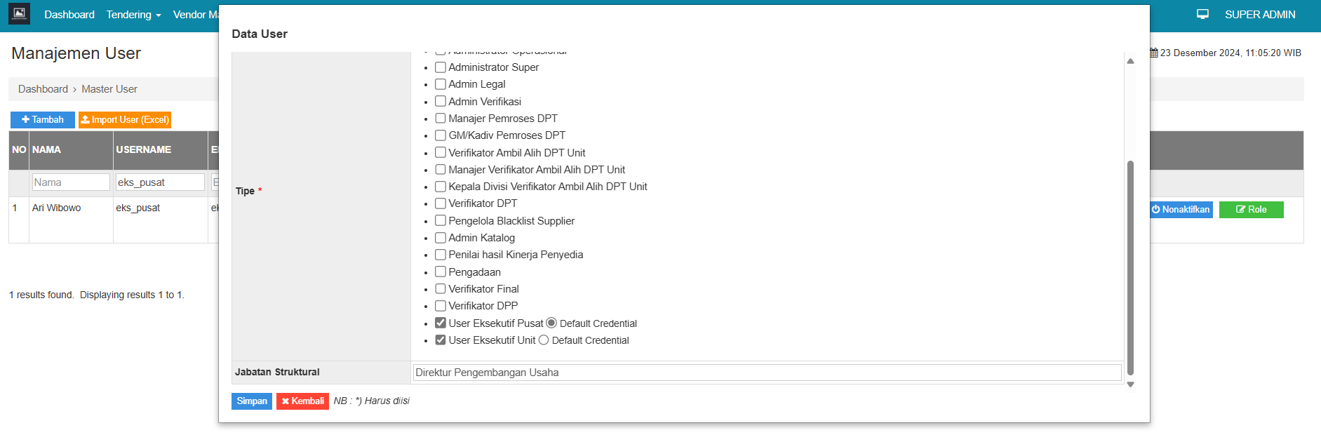Screen dimensions: 1321x435
Task: Click the NO column header
Action: [x=19, y=149]
